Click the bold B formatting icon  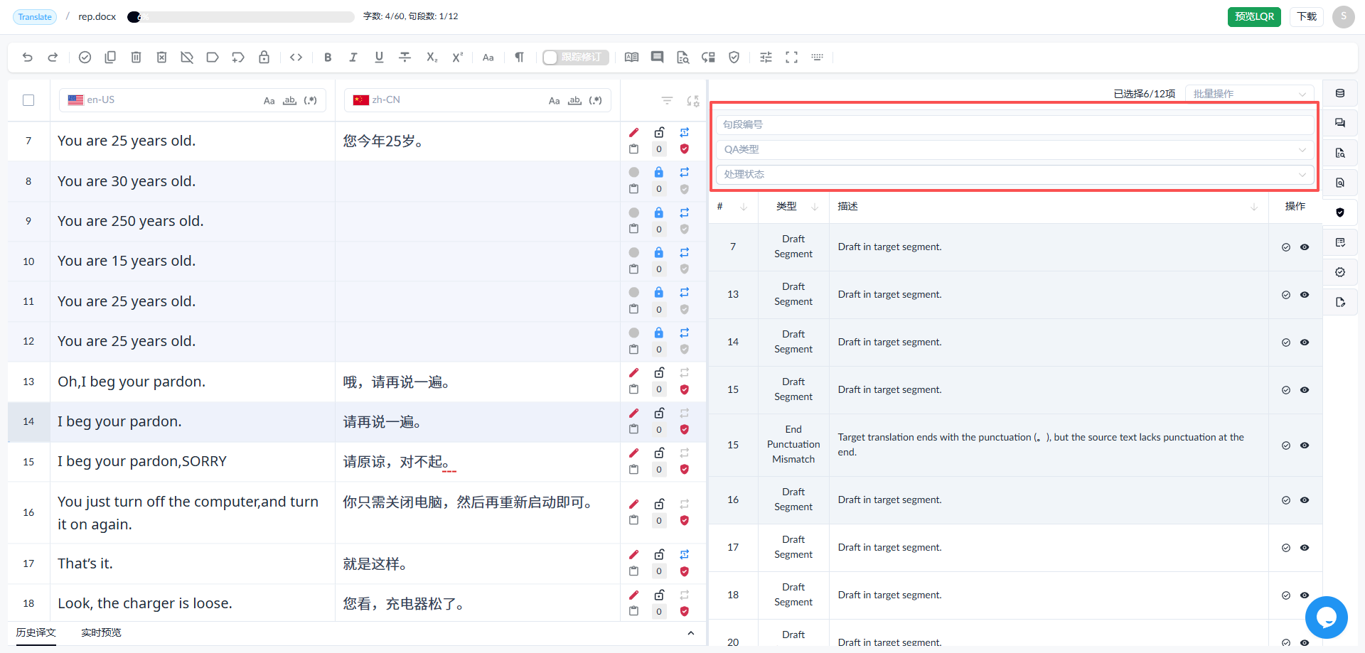pyautogui.click(x=328, y=58)
